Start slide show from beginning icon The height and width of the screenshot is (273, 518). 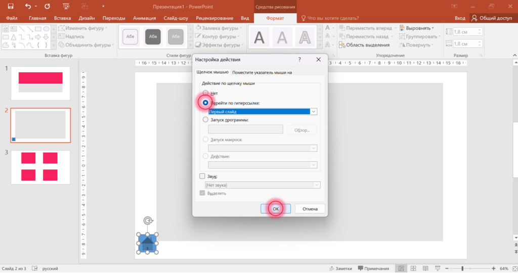tap(66, 6)
